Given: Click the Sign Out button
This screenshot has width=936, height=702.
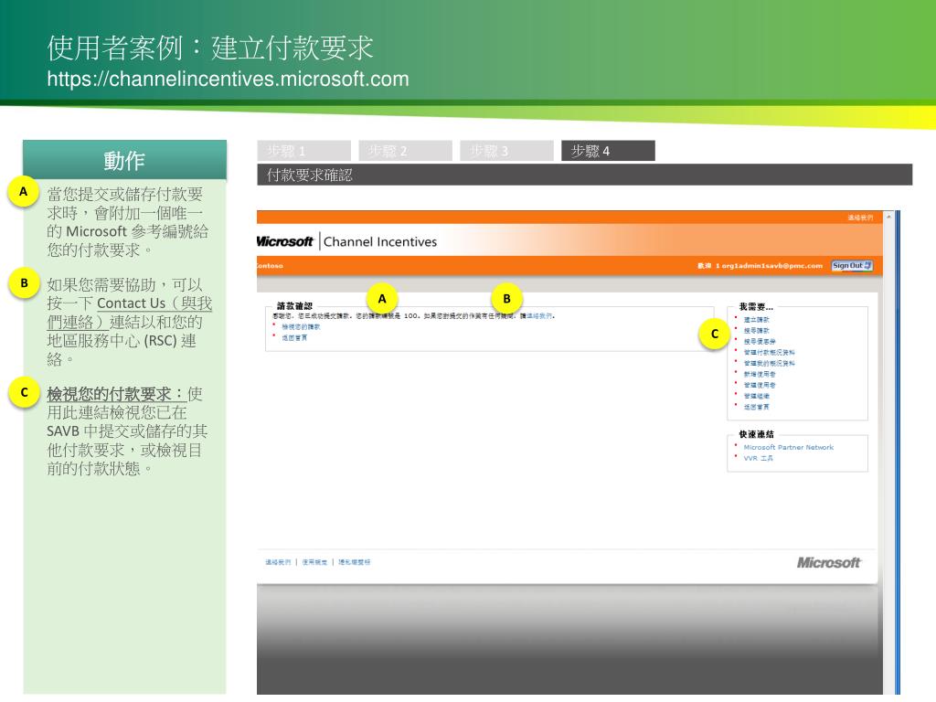Looking at the screenshot, I should [x=852, y=266].
